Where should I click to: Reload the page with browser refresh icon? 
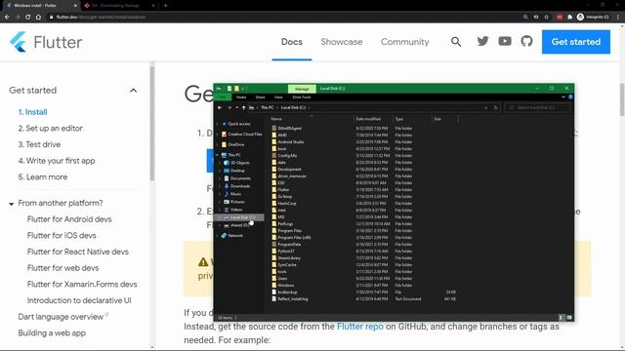(x=28, y=18)
